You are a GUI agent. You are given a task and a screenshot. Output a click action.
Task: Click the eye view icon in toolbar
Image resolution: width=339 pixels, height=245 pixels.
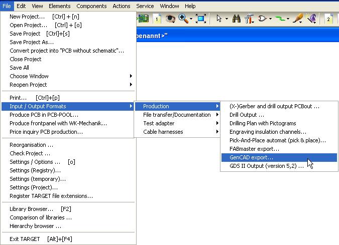[x=170, y=19]
